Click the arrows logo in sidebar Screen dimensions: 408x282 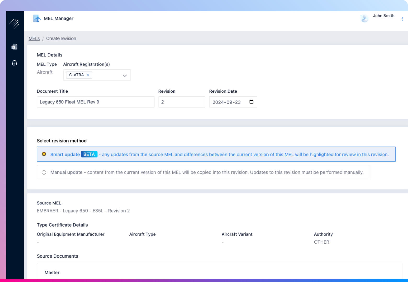click(14, 23)
